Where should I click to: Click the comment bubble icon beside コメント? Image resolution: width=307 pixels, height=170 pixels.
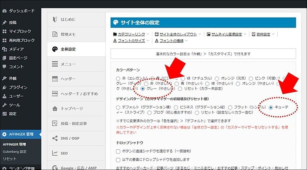4,67
